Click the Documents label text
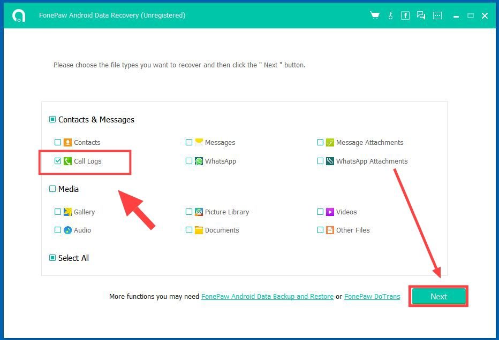This screenshot has width=499, height=340. point(222,230)
